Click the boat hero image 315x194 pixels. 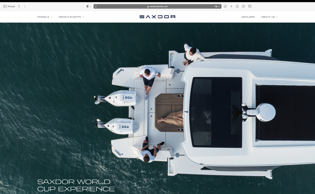coord(203,111)
